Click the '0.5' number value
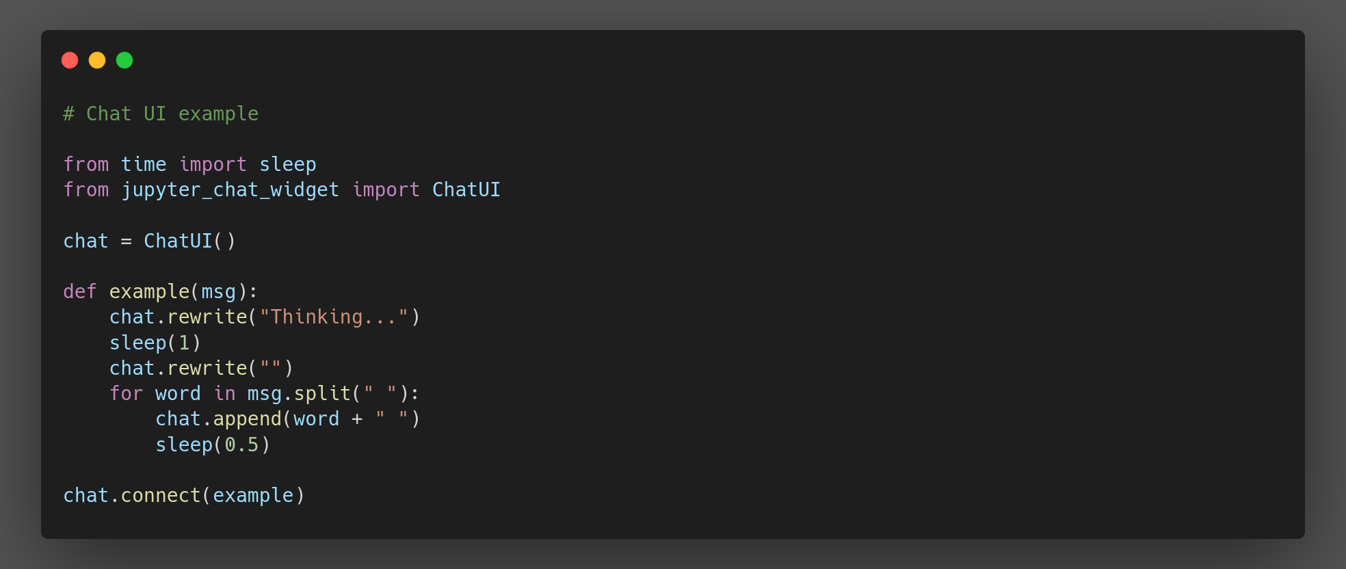The height and width of the screenshot is (569, 1346). click(241, 445)
